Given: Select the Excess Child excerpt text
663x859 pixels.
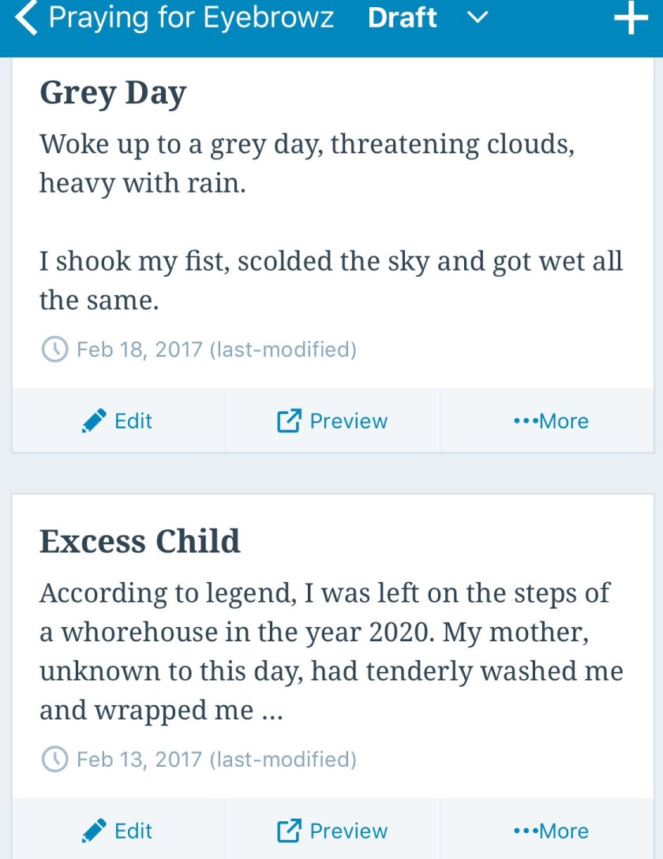Looking at the screenshot, I should tap(331, 652).
